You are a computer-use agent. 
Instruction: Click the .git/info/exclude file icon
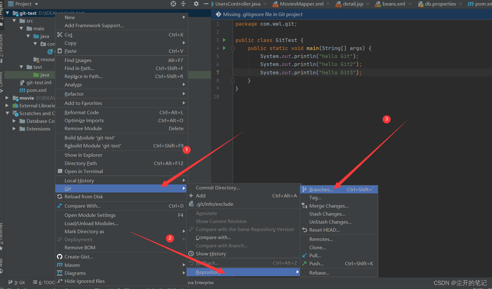[x=191, y=204]
